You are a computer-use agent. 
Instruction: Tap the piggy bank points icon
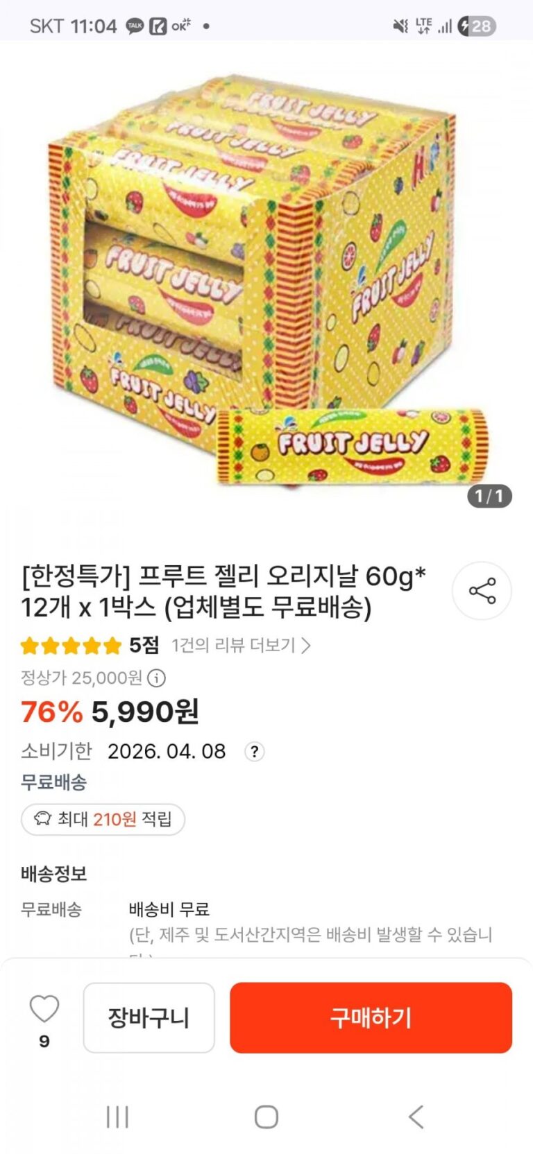42,819
